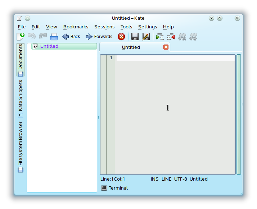257x209 pixels.
Task: Go Forwards to next document
Action: coord(99,37)
